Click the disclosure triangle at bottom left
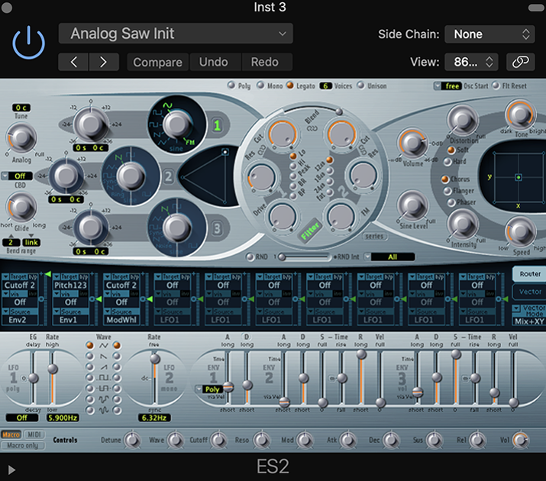The image size is (546, 481). [11, 468]
